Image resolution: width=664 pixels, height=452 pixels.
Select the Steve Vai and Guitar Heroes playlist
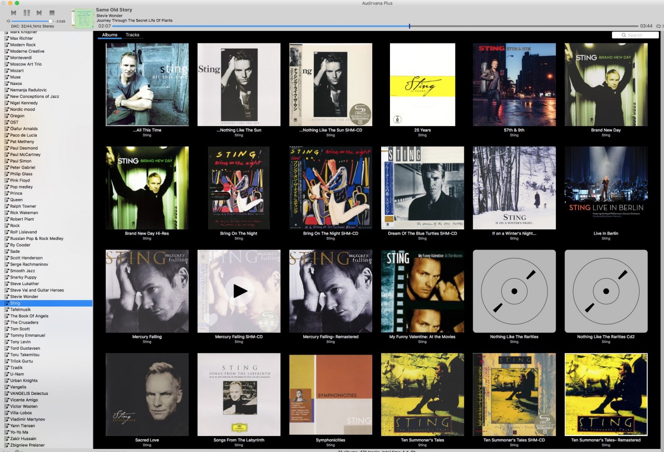(x=46, y=290)
